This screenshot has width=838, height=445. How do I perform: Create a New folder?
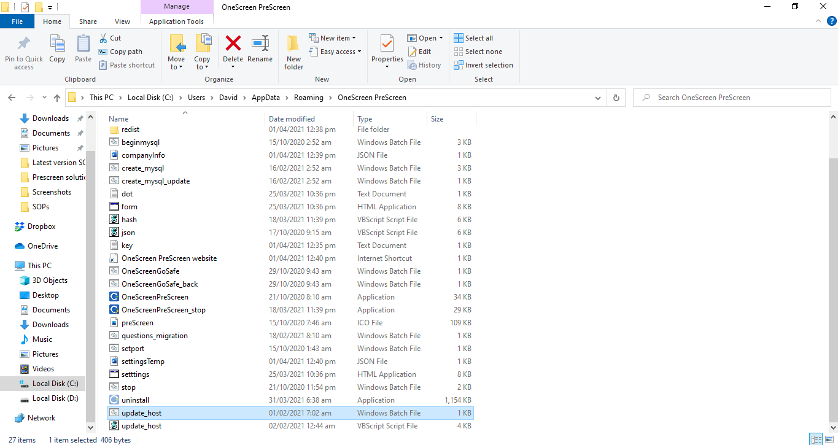(294, 52)
